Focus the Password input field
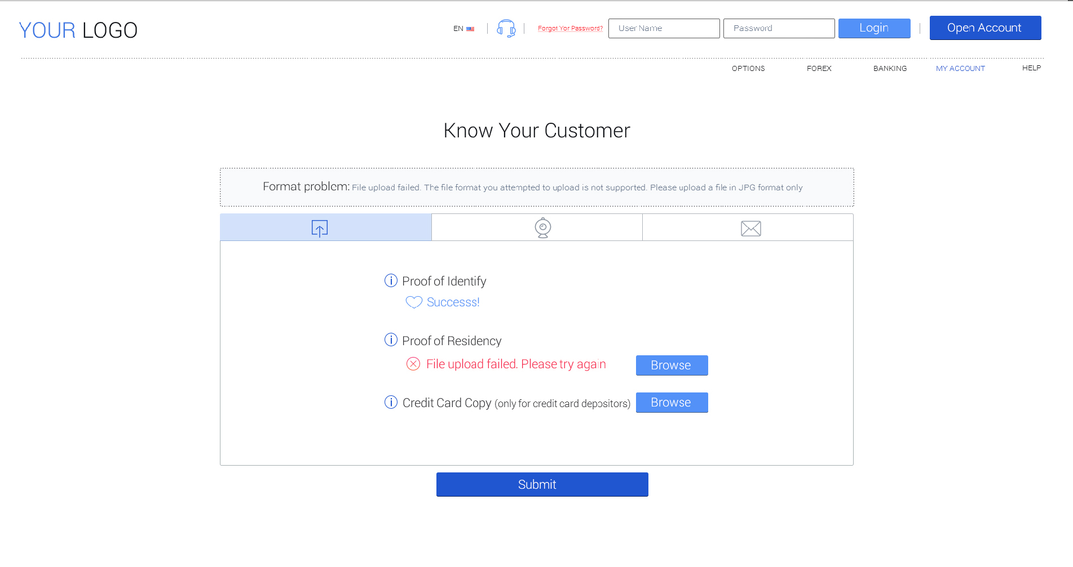The height and width of the screenshot is (567, 1073). coord(779,28)
